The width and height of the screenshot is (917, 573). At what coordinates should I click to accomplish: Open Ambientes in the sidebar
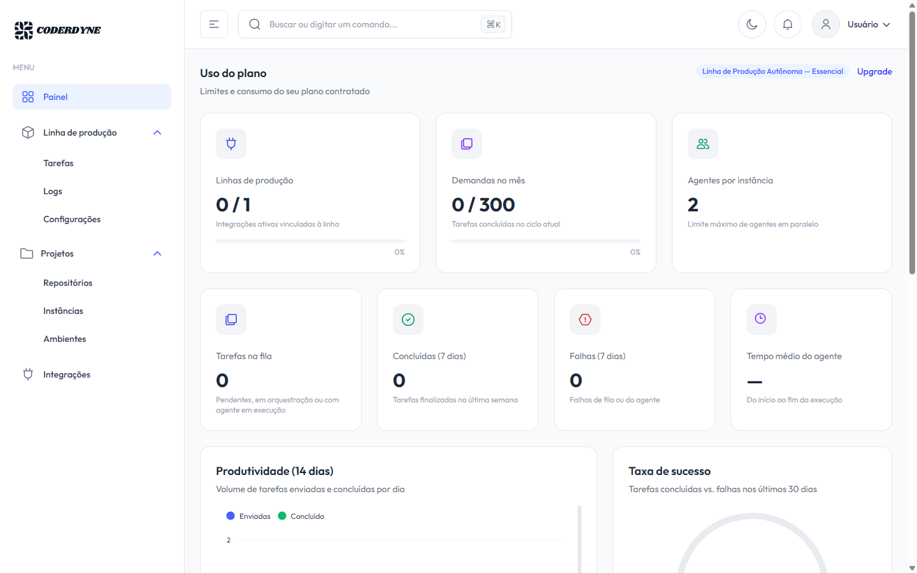[65, 339]
